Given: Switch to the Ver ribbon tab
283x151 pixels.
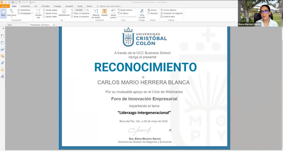Looking at the screenshot, I should point(36,6).
